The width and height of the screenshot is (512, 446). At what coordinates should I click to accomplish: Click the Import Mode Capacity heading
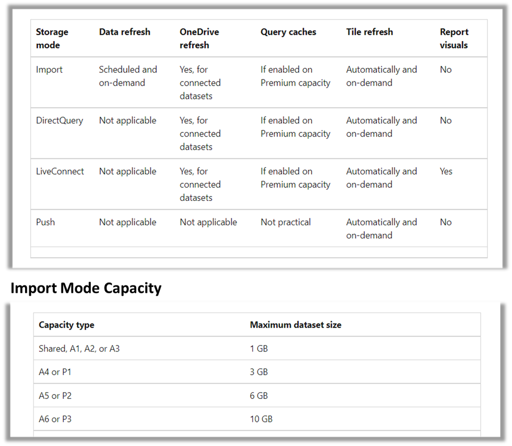tap(86, 288)
